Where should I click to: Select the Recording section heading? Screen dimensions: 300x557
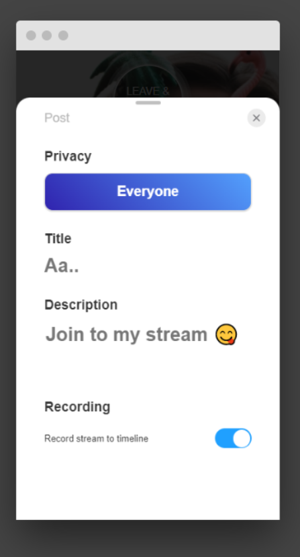(77, 407)
